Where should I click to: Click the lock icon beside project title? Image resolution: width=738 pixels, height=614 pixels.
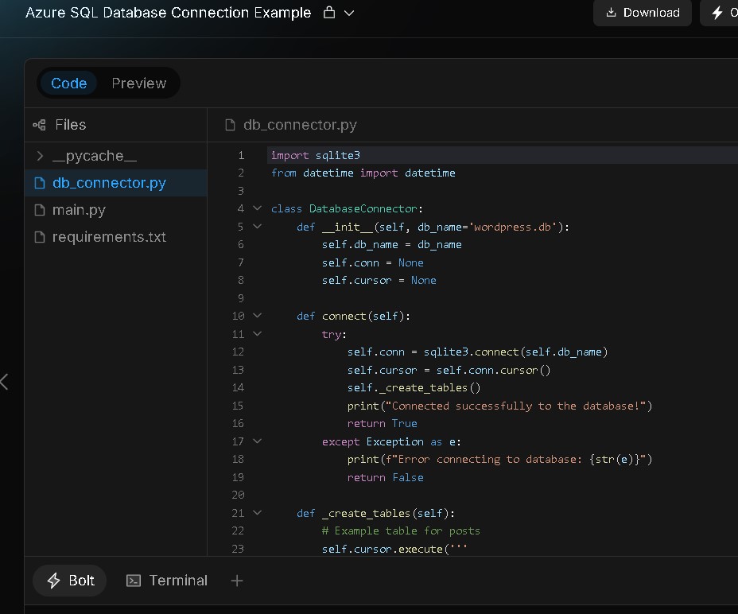(x=329, y=13)
